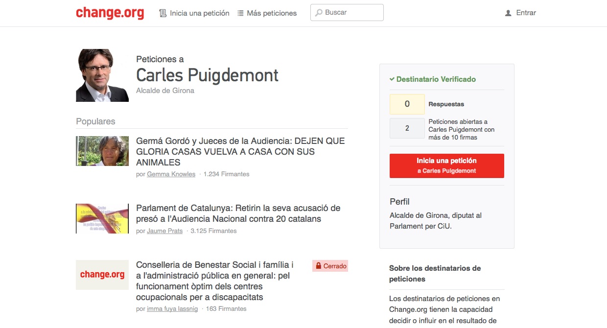Image resolution: width=607 pixels, height=328 pixels.
Task: Open the Gloria Casas petition title
Action: tap(240, 152)
